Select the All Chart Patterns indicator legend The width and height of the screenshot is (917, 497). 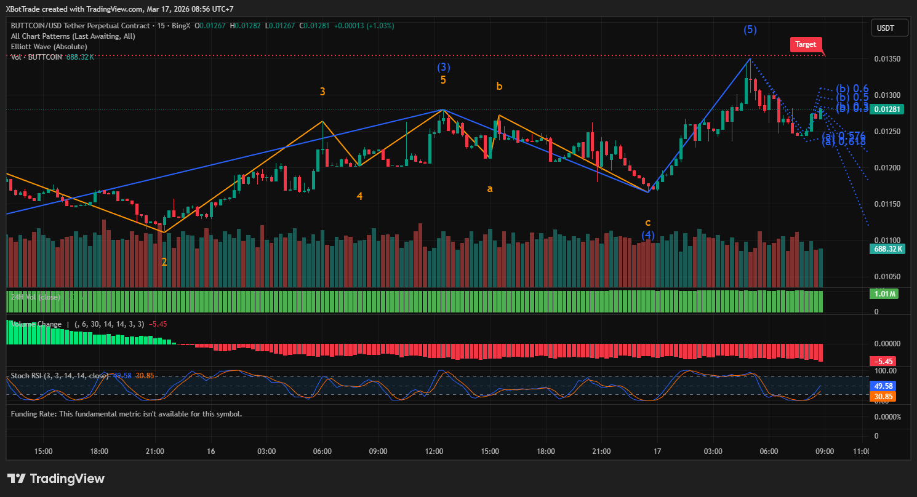pyautogui.click(x=73, y=36)
